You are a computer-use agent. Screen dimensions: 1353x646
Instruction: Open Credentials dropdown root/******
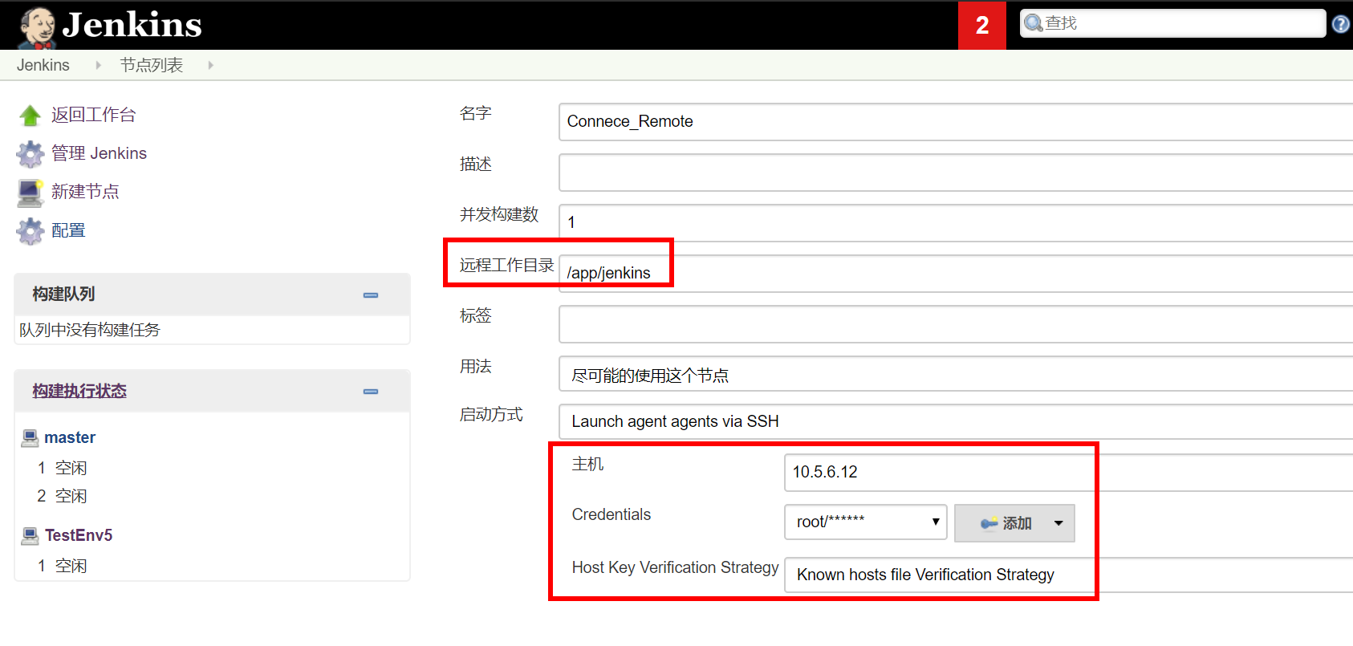(x=866, y=522)
